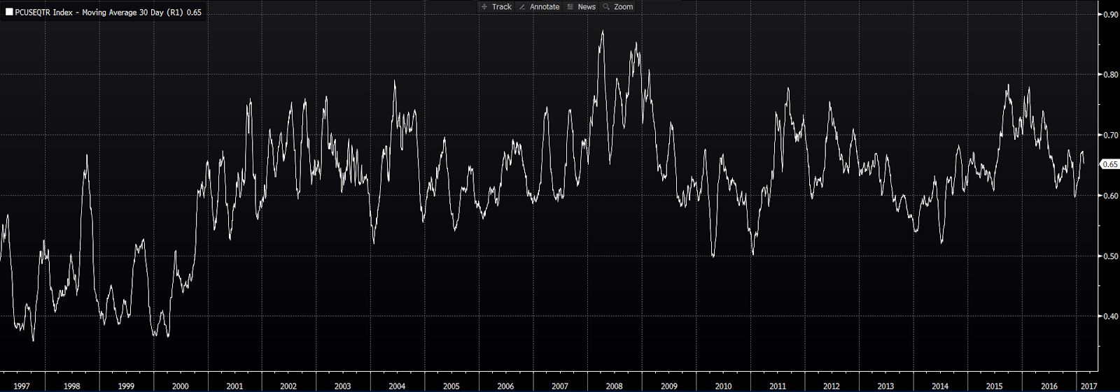Click the 2017 x-axis label
This screenshot has height=392, width=1120.
(1088, 386)
